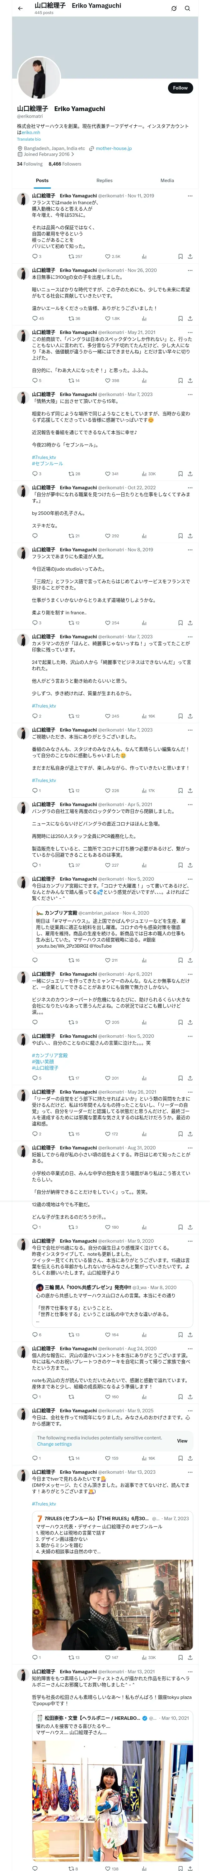Image resolution: width=210 pixels, height=1871 pixels.
Task: Share the Nov 8, 2019 judo post
Action: pos(190,622)
